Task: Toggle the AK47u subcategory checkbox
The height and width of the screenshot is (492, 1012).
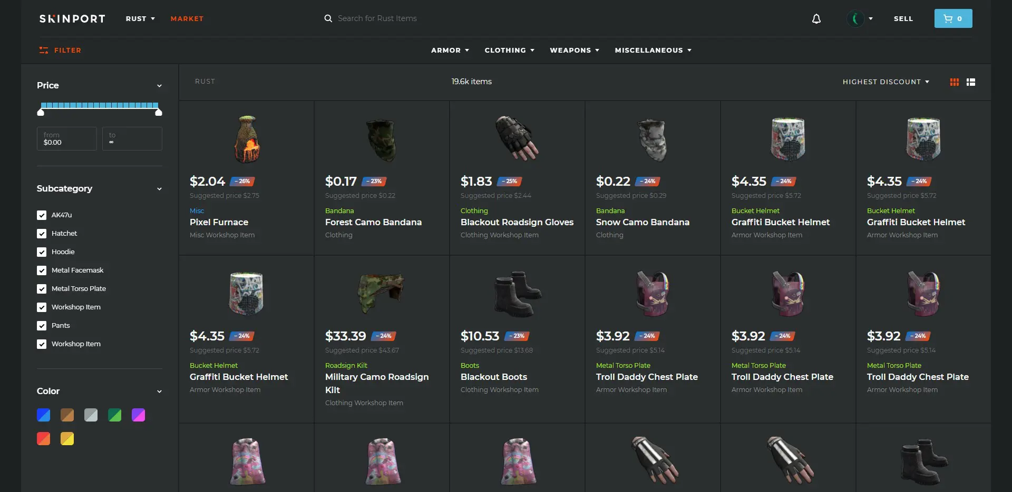Action: click(x=42, y=215)
